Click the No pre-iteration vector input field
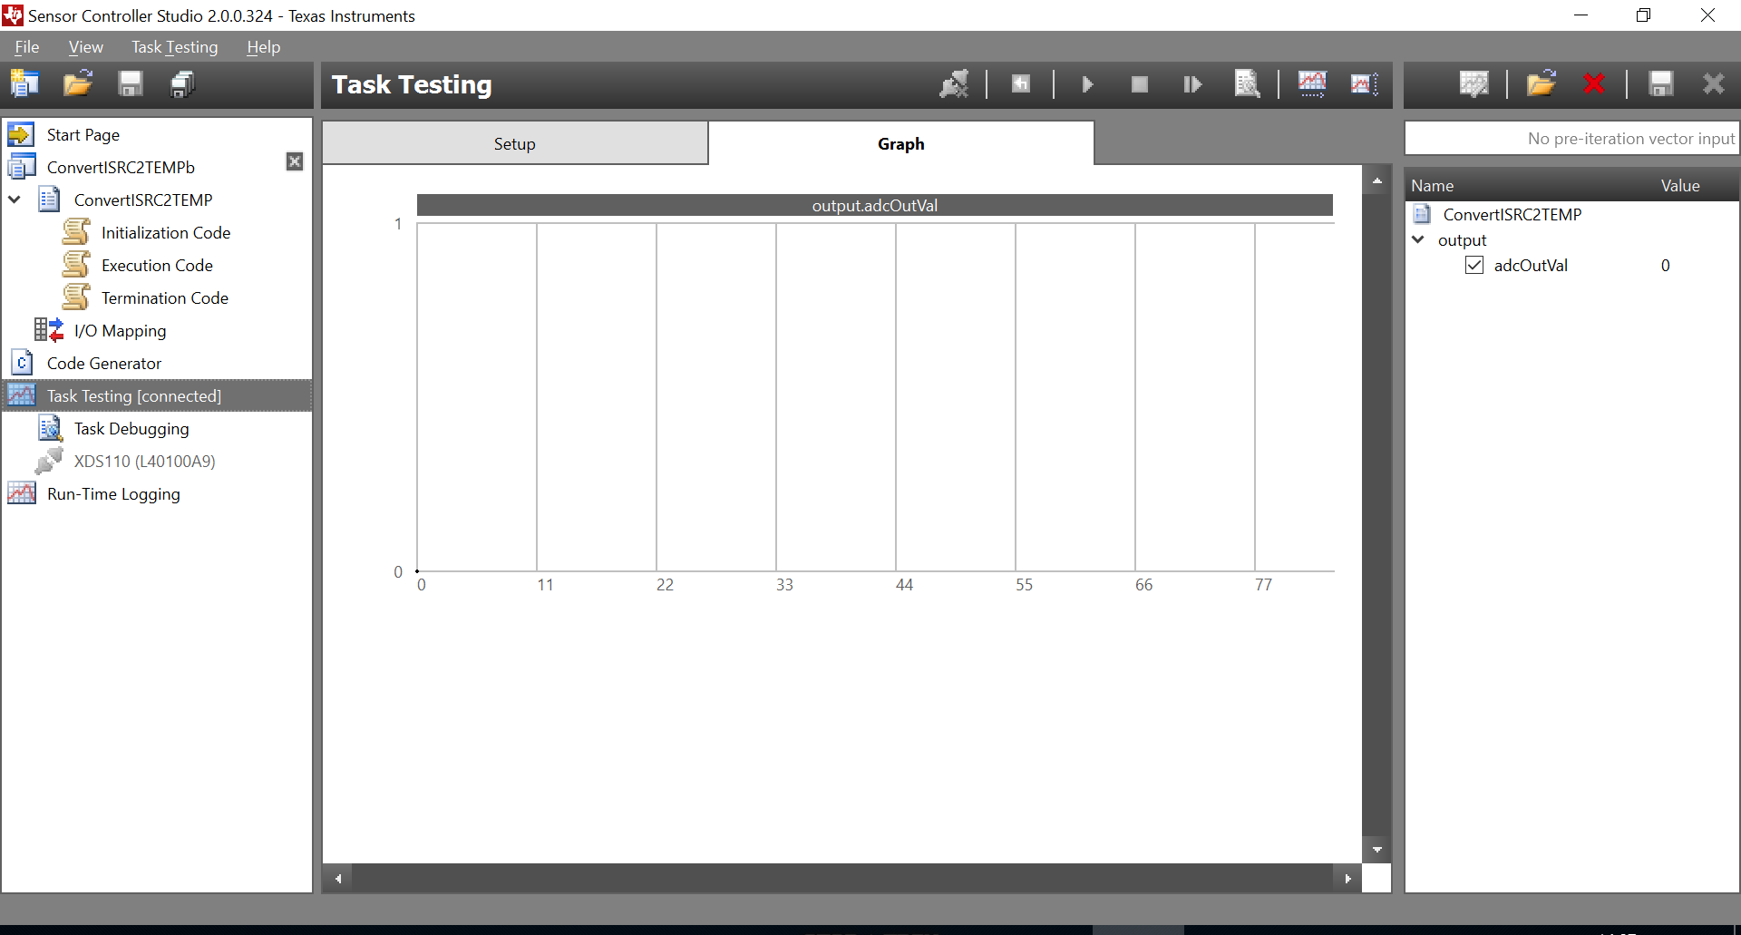This screenshot has width=1741, height=935. [1571, 139]
